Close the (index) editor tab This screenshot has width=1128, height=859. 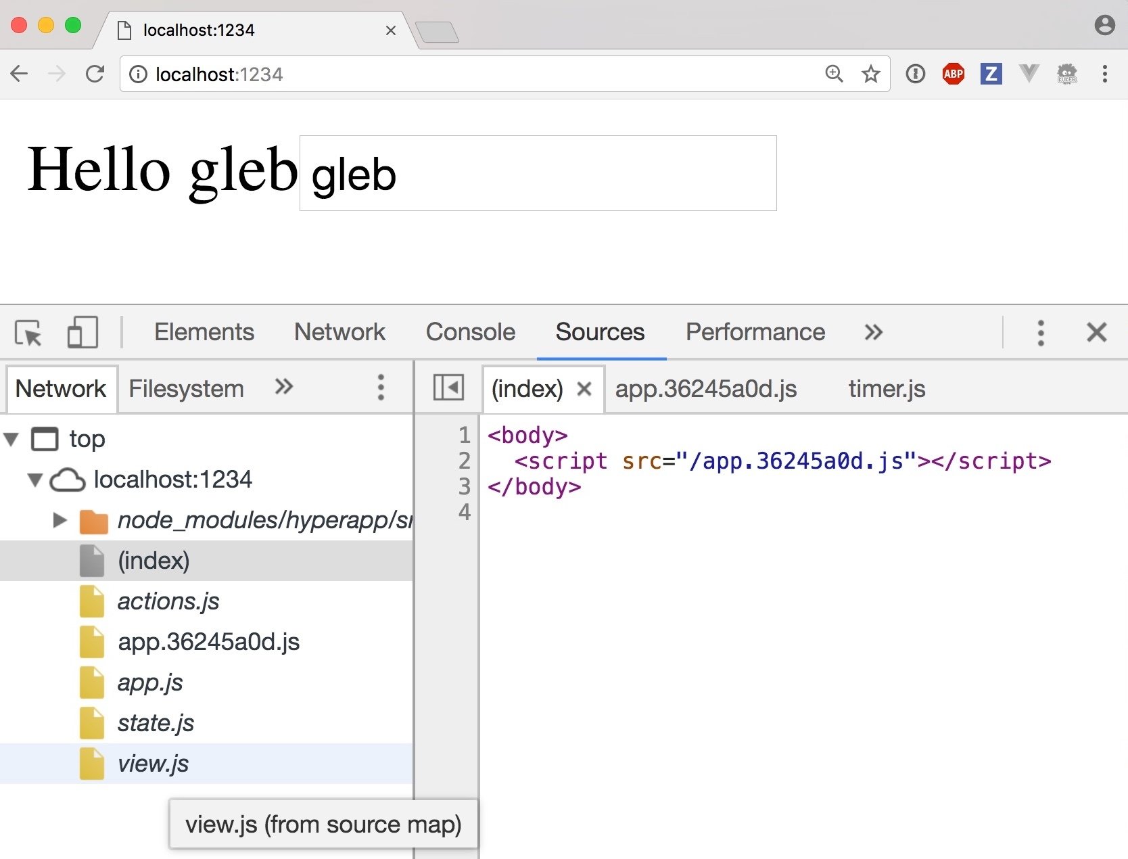(584, 389)
